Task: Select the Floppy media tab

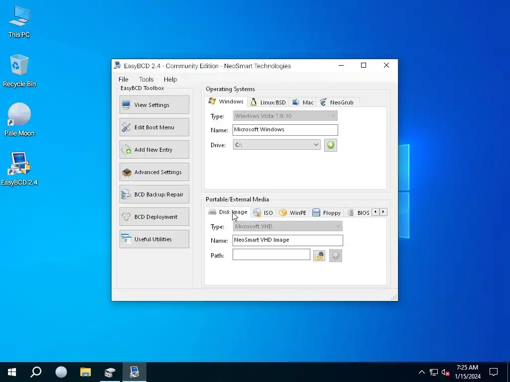Action: tap(327, 213)
